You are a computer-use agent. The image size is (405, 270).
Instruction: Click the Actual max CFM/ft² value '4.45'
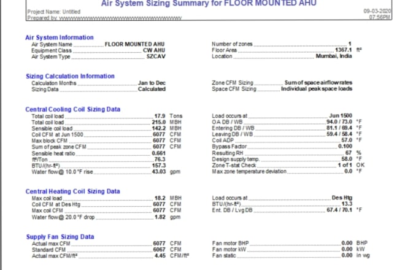click(x=160, y=256)
